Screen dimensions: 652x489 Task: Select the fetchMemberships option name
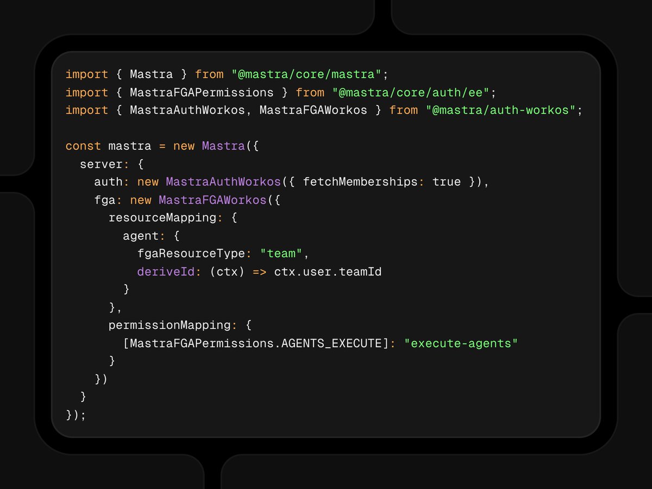[360, 182]
